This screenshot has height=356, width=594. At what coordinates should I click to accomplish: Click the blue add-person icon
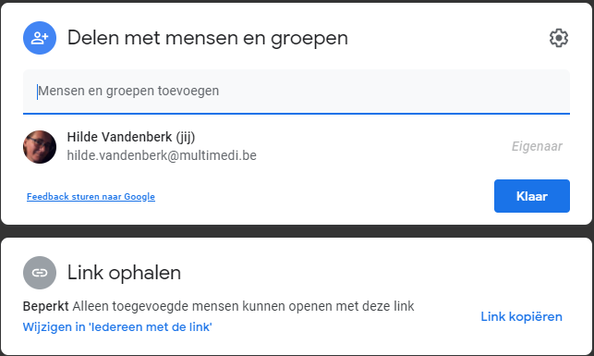point(40,38)
